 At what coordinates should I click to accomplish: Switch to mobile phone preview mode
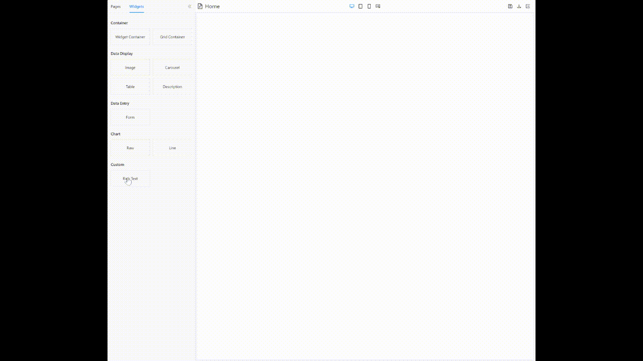369,6
